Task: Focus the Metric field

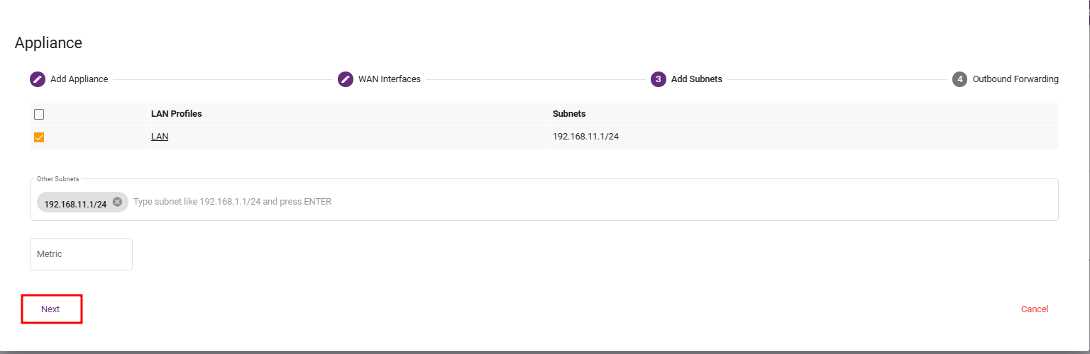Action: (81, 254)
